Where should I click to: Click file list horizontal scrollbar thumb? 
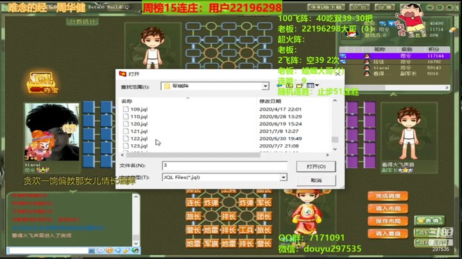[x=193, y=155]
